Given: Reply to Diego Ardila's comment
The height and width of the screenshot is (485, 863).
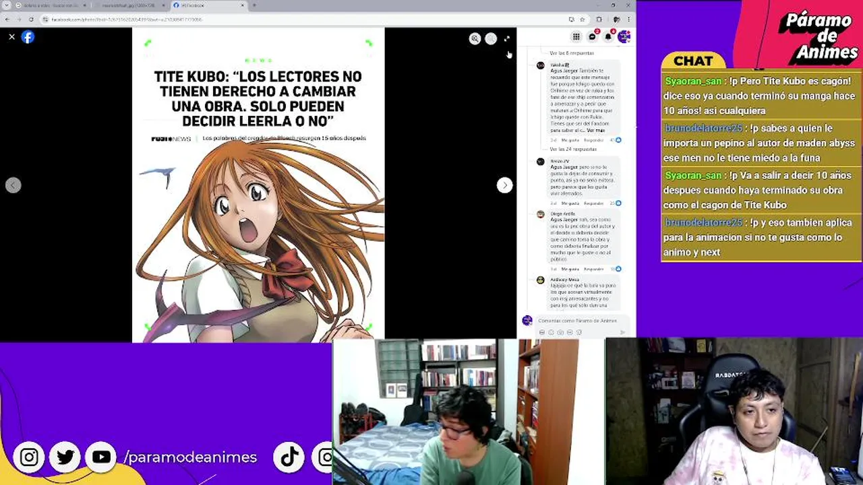Looking at the screenshot, I should click(593, 269).
